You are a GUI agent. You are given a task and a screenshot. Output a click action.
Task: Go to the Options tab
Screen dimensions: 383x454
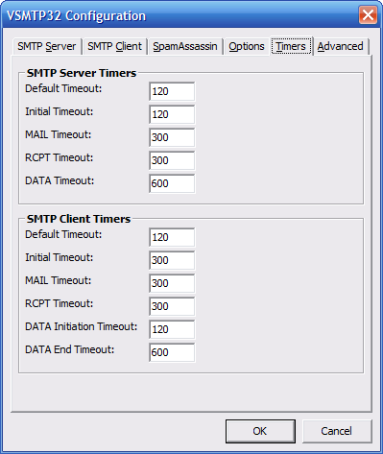tap(247, 47)
